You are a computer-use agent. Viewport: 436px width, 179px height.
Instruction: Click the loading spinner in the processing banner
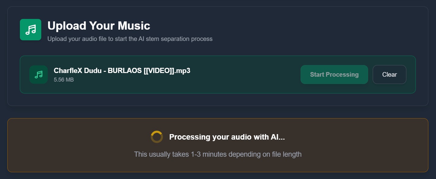point(157,137)
